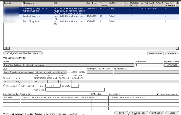Click the Comments field

(75, 90)
